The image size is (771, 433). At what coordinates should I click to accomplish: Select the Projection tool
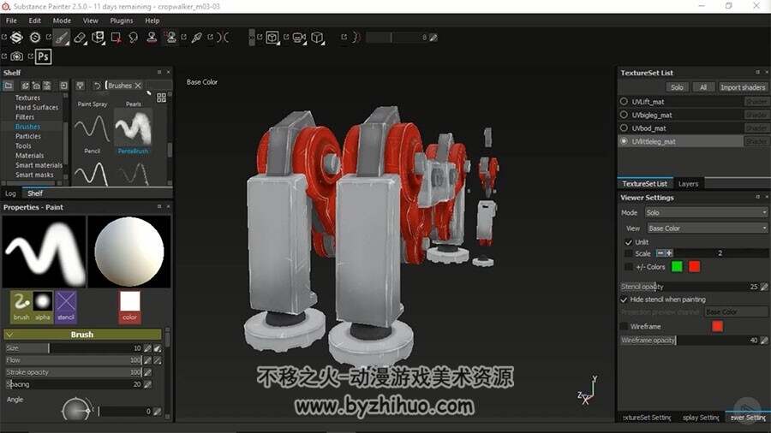click(98, 38)
